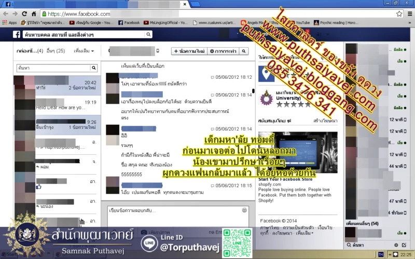
Task: Open conversation from 20:42 with 2 new messages
Action: click(57, 85)
